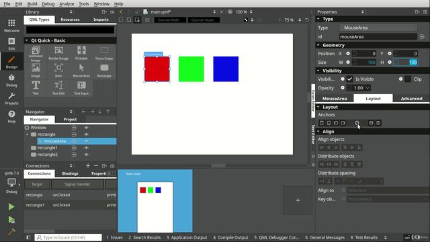Open the main.qml file selector dropdown
This screenshot has height=242, width=430.
214,12
